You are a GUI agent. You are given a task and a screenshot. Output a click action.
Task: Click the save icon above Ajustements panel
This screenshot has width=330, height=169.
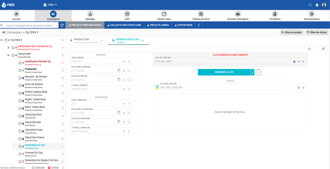[x=309, y=49]
